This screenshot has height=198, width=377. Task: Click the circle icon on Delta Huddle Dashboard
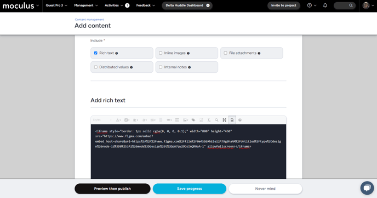point(208,5)
